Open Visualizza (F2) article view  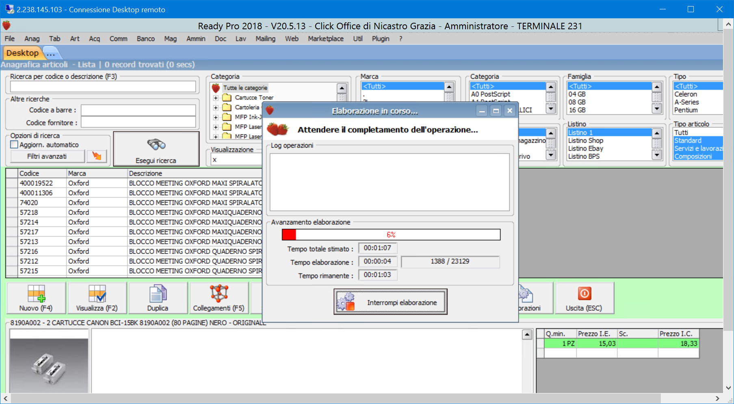(x=97, y=298)
